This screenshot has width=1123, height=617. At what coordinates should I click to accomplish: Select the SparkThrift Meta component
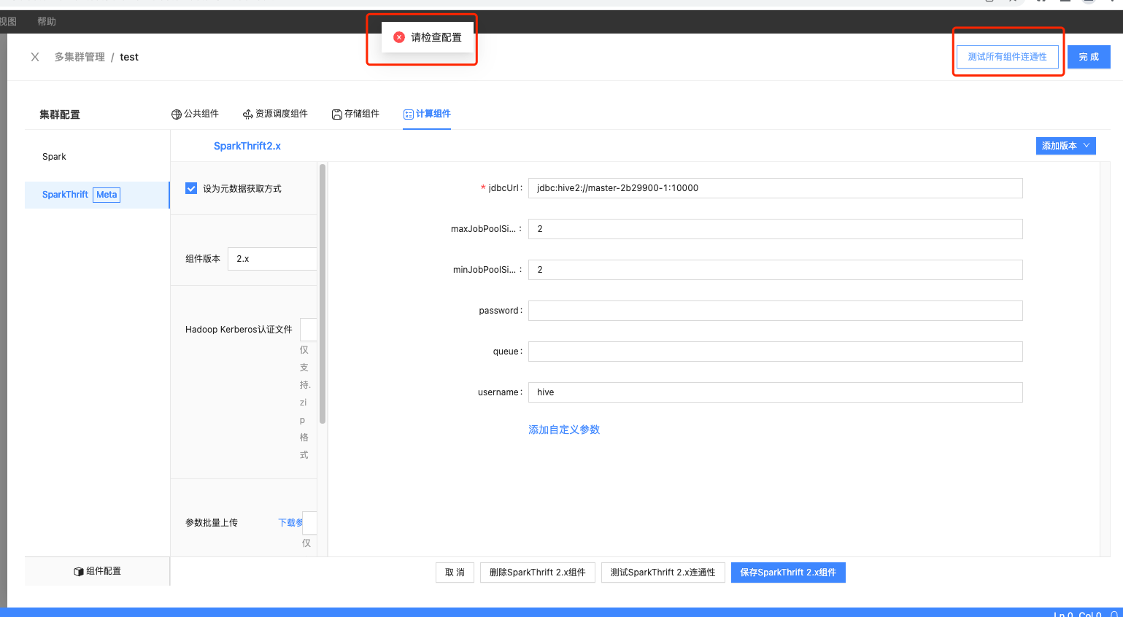click(x=97, y=195)
